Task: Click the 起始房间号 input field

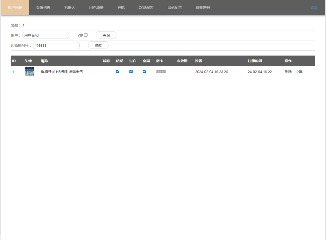Action: pos(56,46)
